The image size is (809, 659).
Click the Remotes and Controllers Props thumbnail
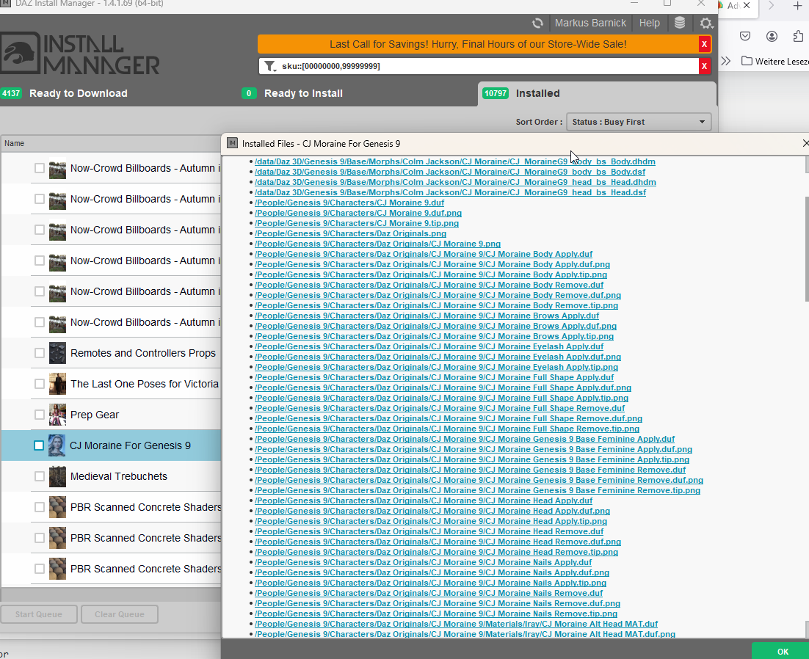(57, 353)
